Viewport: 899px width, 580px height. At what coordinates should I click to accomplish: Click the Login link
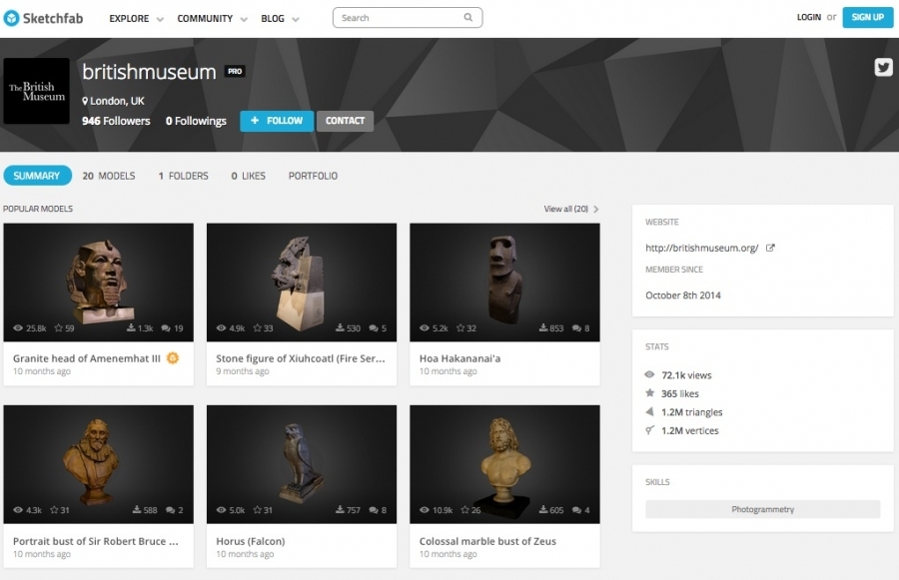pyautogui.click(x=808, y=17)
